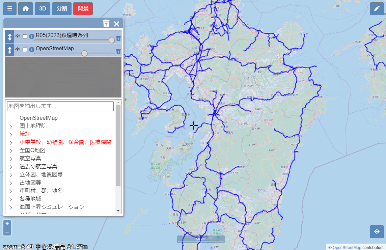Open the hamburger menu
Screen dimensions: 386x250
click(10, 9)
